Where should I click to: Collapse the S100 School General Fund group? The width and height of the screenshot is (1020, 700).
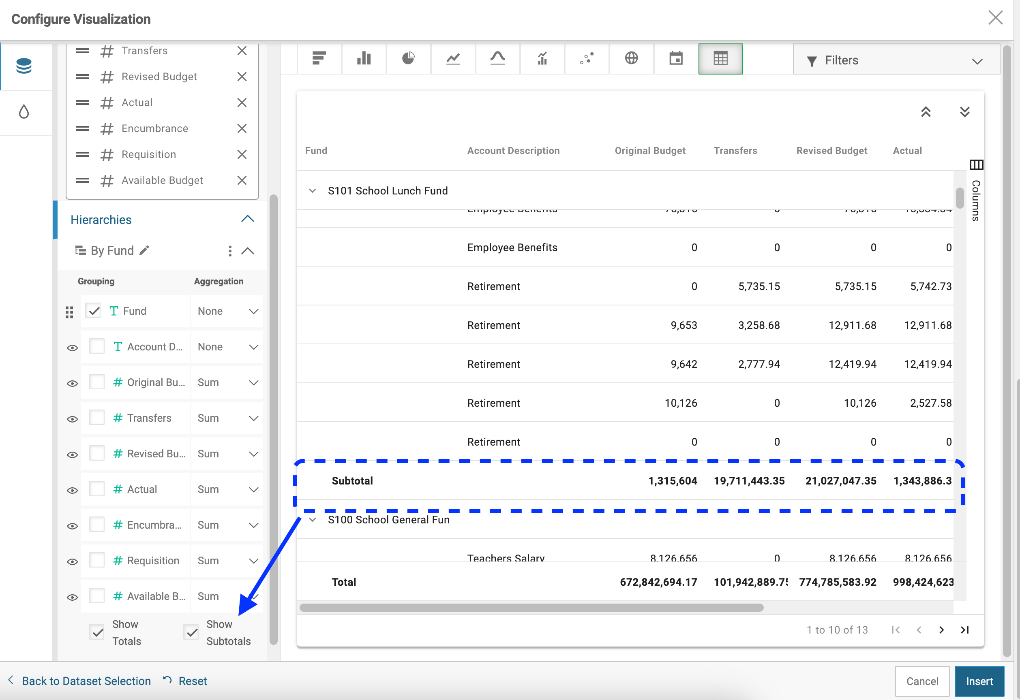pos(313,520)
